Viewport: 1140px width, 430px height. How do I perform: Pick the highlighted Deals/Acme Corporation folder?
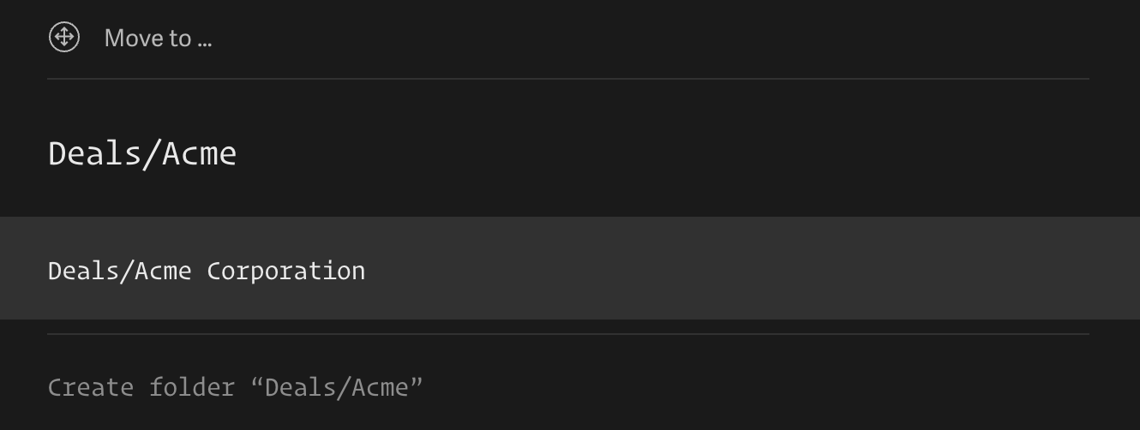coord(207,271)
